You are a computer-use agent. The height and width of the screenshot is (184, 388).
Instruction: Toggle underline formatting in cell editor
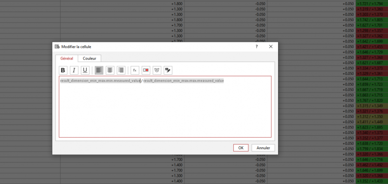point(85,70)
